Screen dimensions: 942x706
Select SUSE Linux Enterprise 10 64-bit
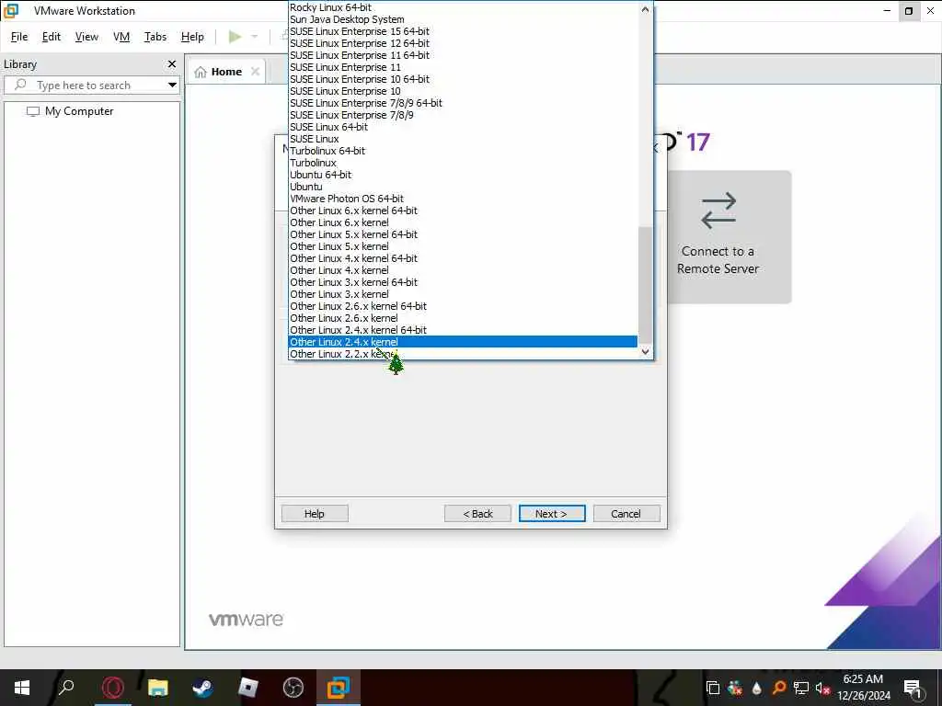(x=463, y=79)
